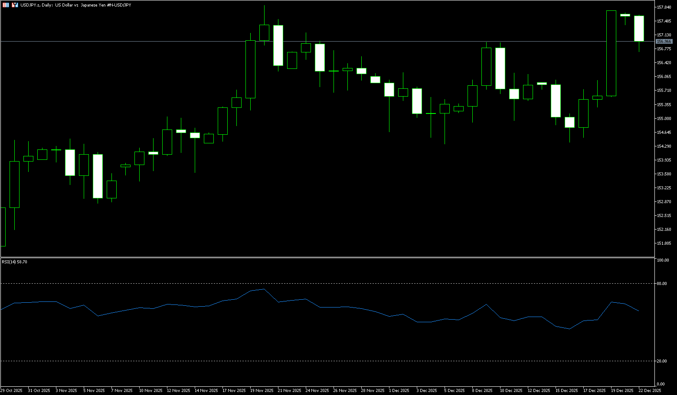Click the one-click trading panel icon

[6, 5]
